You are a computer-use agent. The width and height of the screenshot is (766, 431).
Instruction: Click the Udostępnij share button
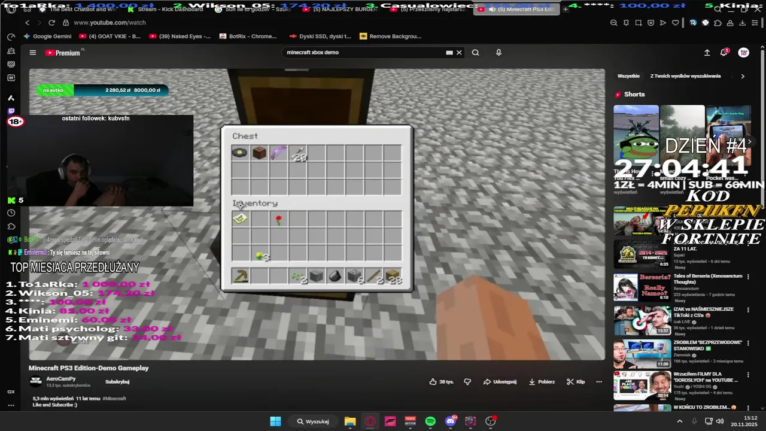pyautogui.click(x=500, y=381)
